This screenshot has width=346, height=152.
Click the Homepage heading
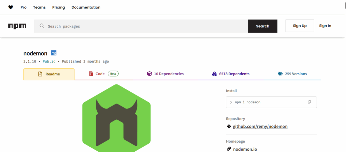tap(236, 141)
